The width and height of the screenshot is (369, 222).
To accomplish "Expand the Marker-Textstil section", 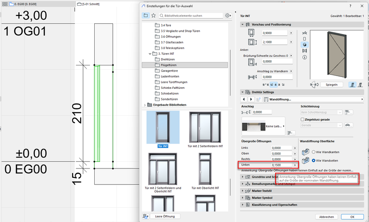I will pyautogui.click(x=242, y=191).
